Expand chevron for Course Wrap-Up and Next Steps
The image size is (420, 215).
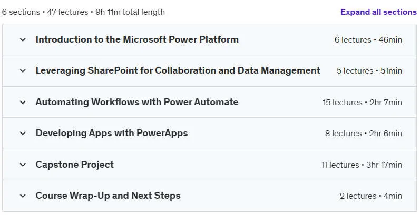23,196
